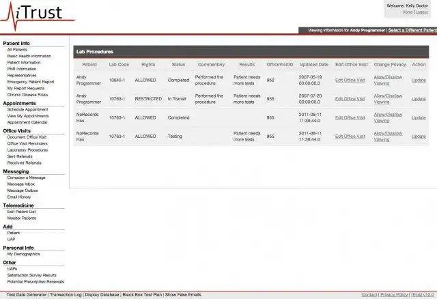The width and height of the screenshot is (437, 299).
Task: View the UAPs list under Other
Action: [12, 269]
